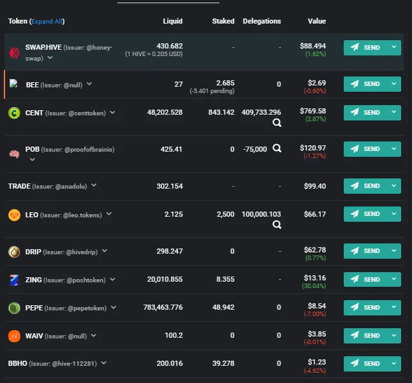Send BEE tokens
This screenshot has height=383, width=412.
coord(365,84)
